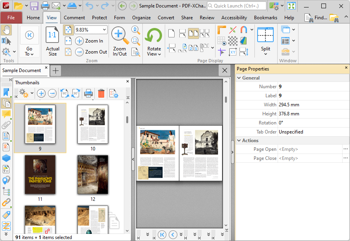The image size is (350, 241).
Task: Select the Select Text tool
Action: (x=6, y=41)
